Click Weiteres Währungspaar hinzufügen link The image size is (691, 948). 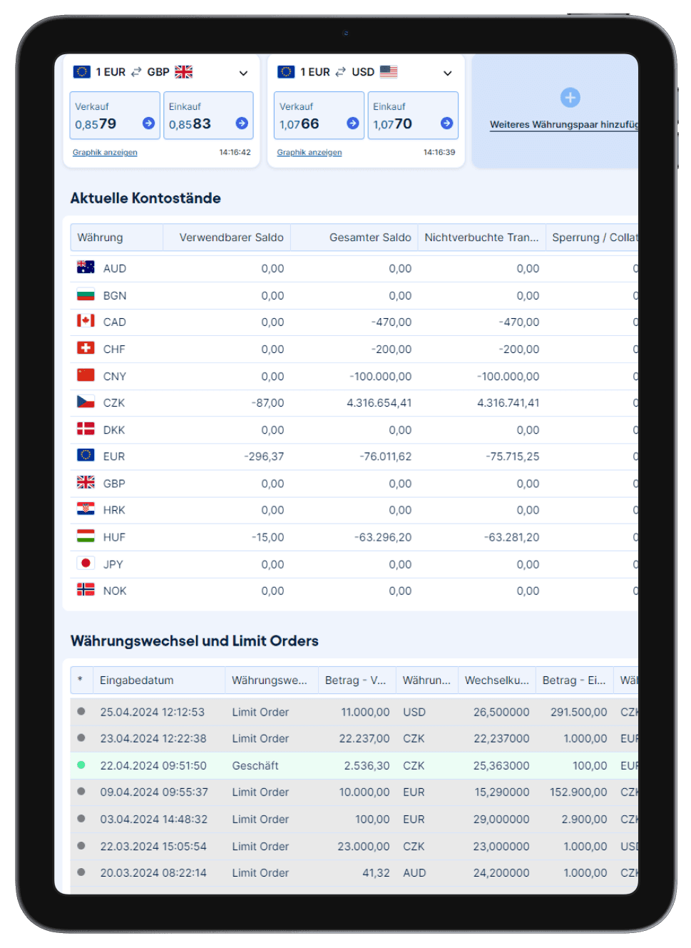(563, 125)
